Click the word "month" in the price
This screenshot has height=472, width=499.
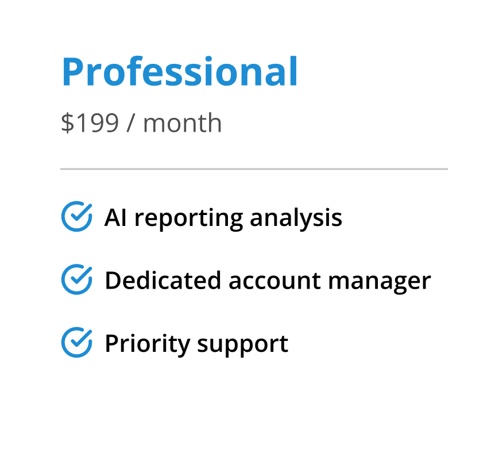[182, 123]
